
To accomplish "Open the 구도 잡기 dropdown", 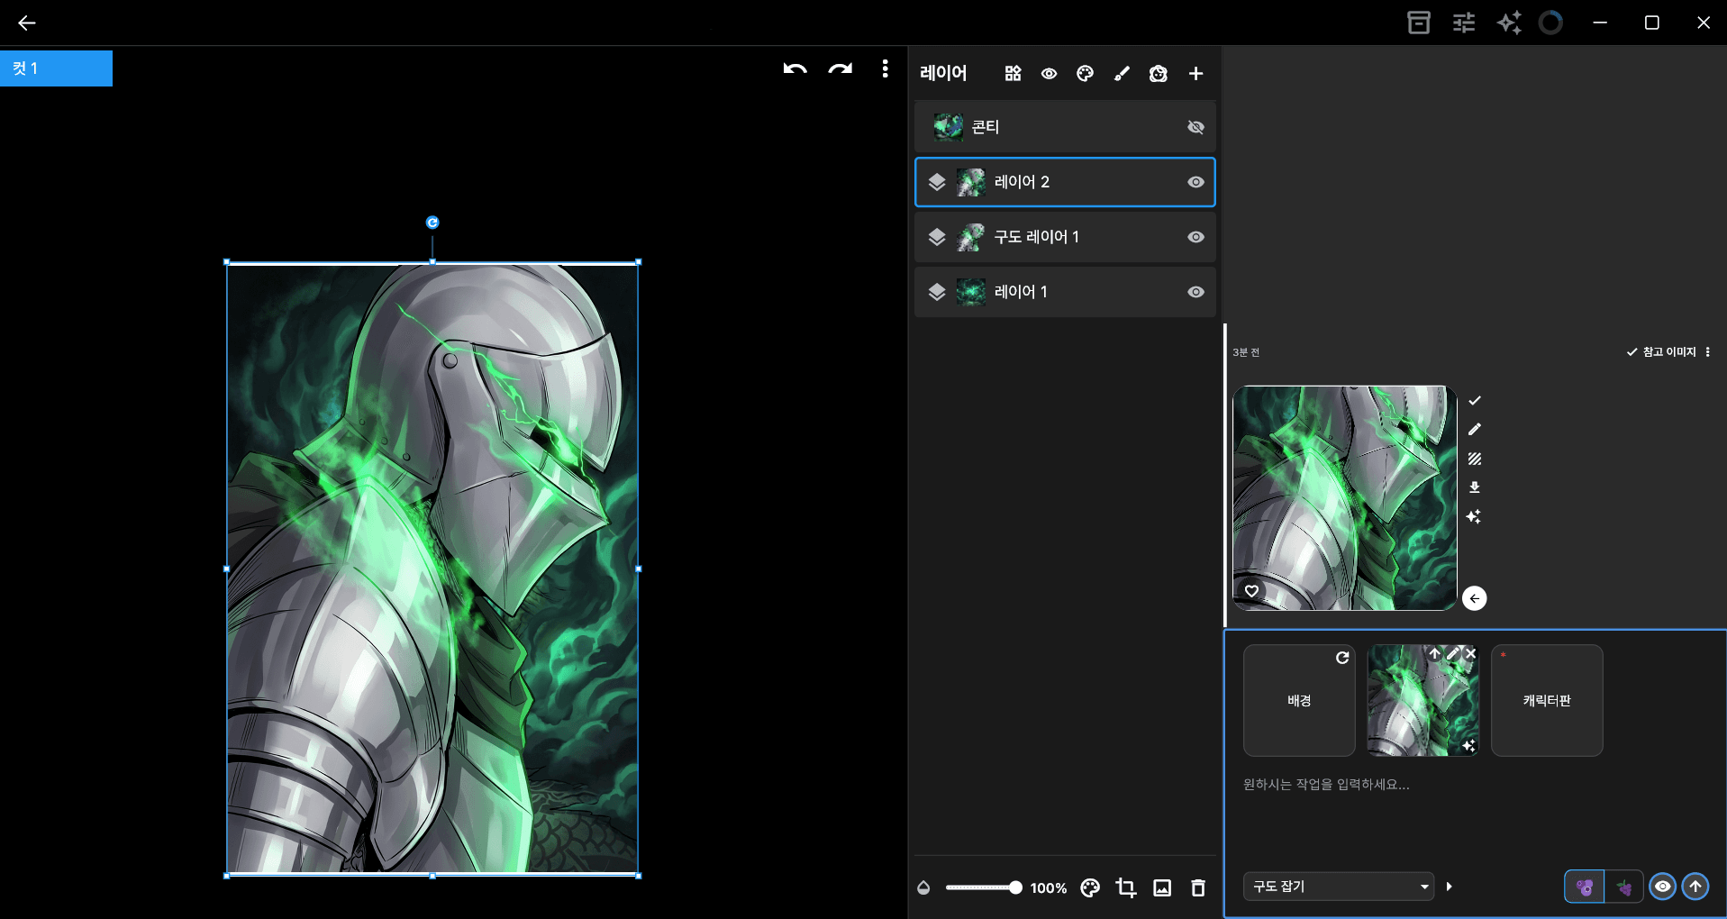I will (1339, 887).
